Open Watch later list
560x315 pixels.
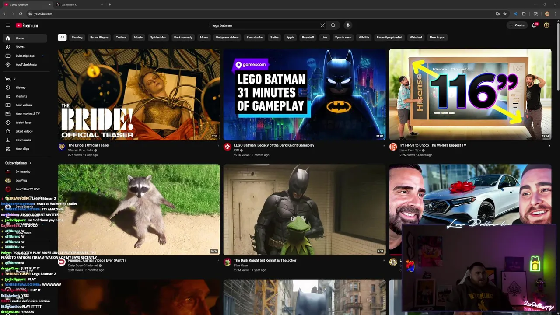(24, 122)
